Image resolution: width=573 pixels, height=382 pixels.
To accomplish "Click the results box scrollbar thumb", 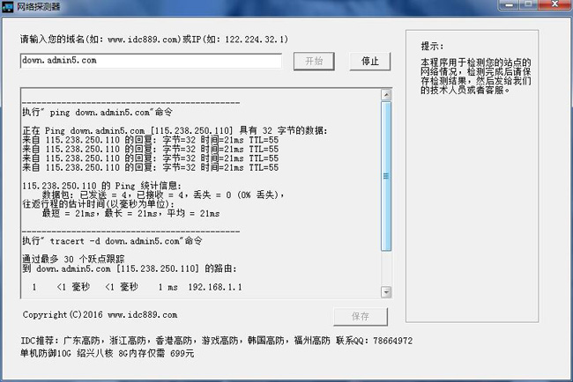I will tap(386, 176).
